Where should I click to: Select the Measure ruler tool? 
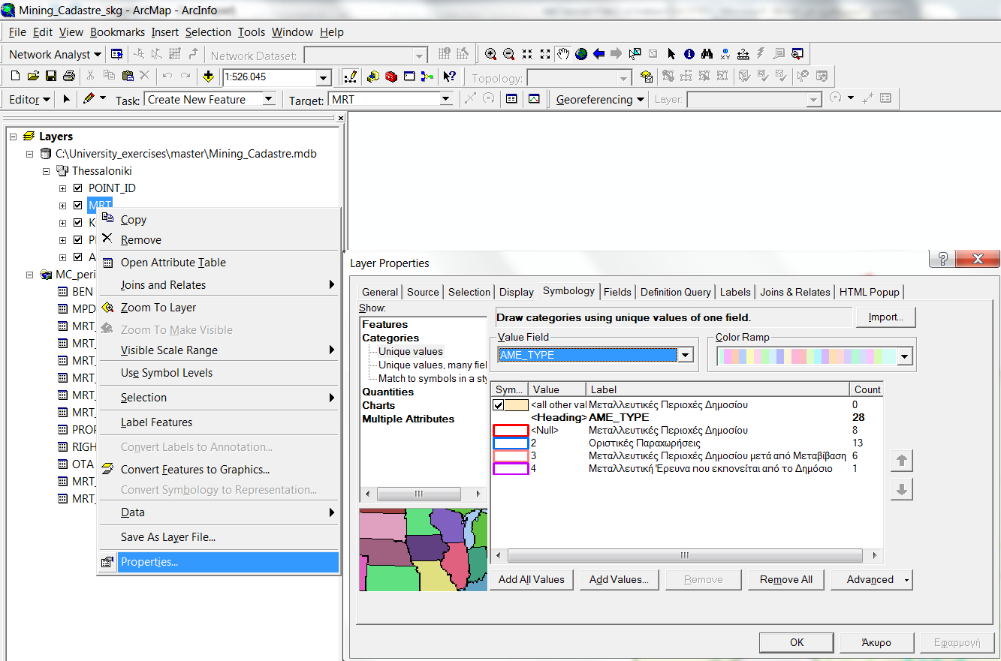click(743, 54)
